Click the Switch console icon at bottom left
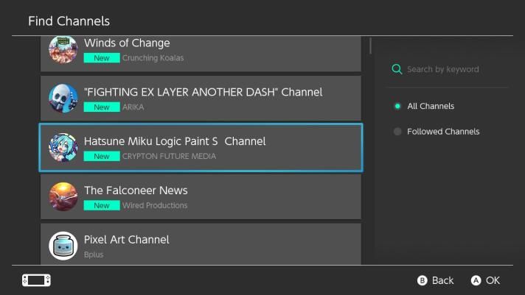Viewport: 525px width, 295px height. tap(36, 280)
